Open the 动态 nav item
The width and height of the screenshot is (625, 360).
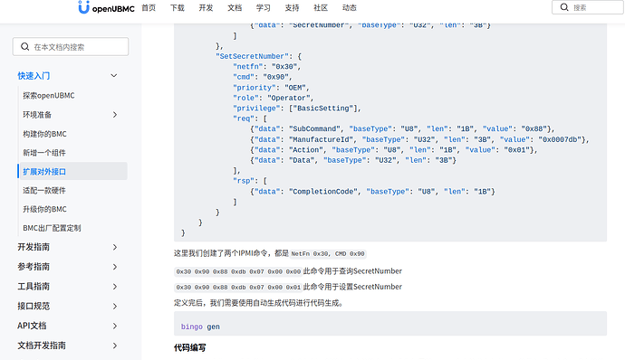click(x=350, y=7)
